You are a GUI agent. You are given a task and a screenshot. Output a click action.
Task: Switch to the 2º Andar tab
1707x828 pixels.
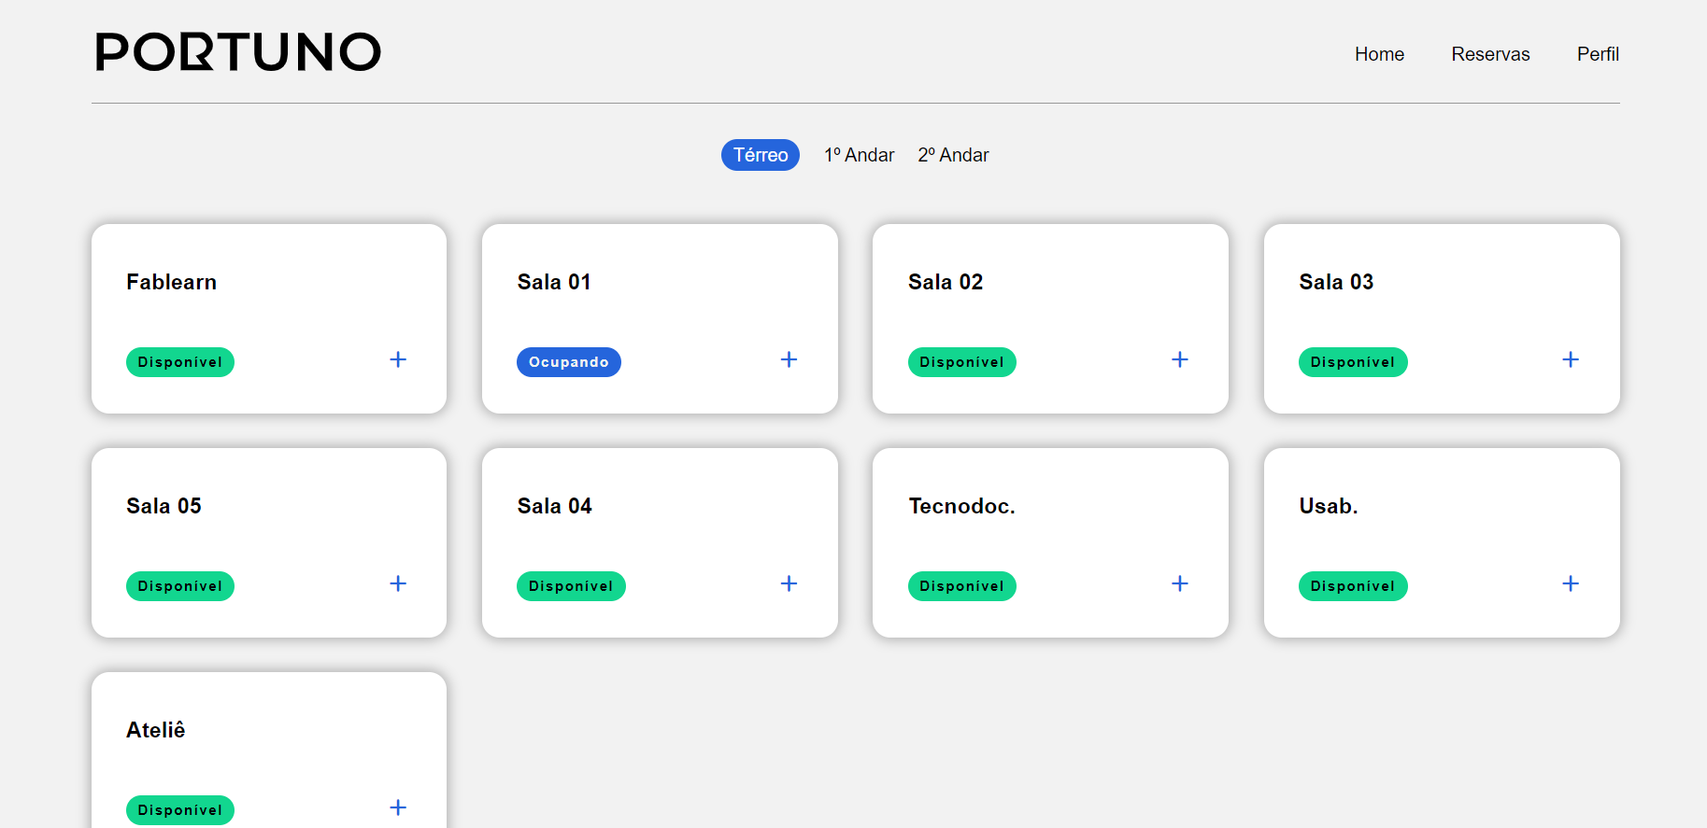click(x=953, y=155)
